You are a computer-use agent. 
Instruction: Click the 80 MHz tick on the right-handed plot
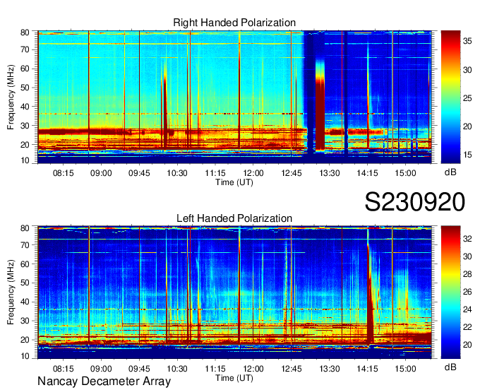[25, 32]
